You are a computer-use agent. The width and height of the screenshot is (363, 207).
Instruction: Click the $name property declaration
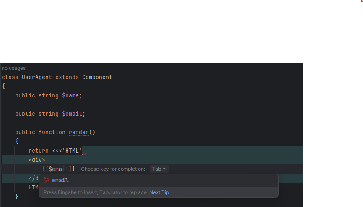coord(70,96)
